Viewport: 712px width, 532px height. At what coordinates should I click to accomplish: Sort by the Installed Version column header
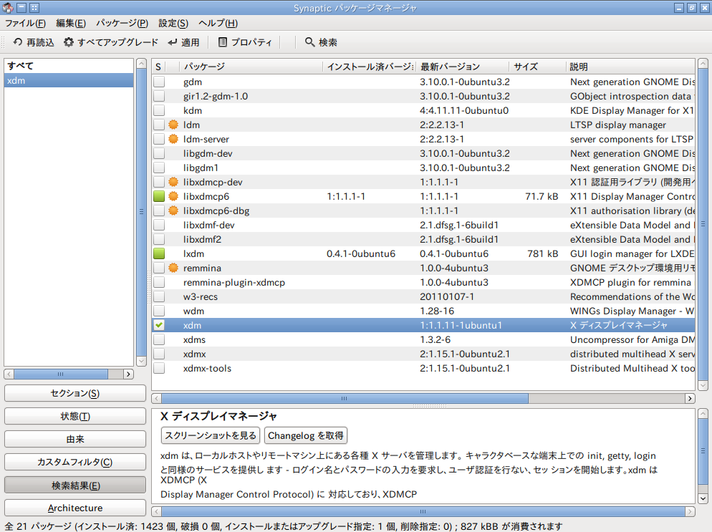pyautogui.click(x=369, y=67)
